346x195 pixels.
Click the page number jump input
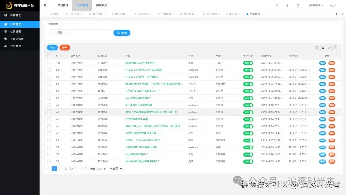pos(79,169)
